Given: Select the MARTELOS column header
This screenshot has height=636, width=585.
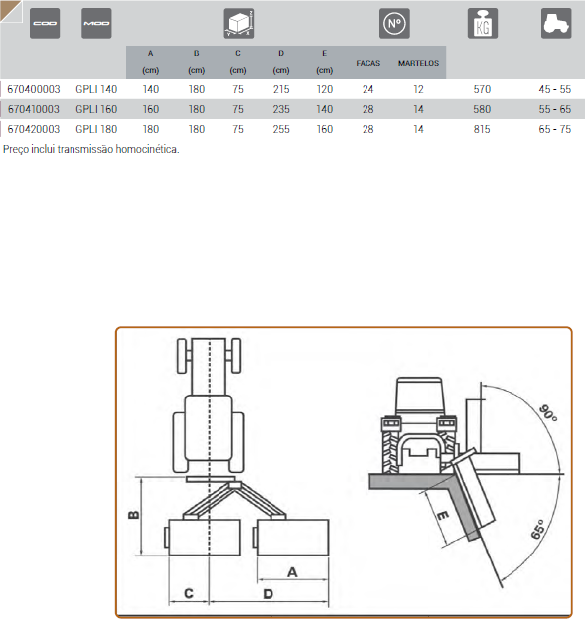Looking at the screenshot, I should (x=418, y=63).
